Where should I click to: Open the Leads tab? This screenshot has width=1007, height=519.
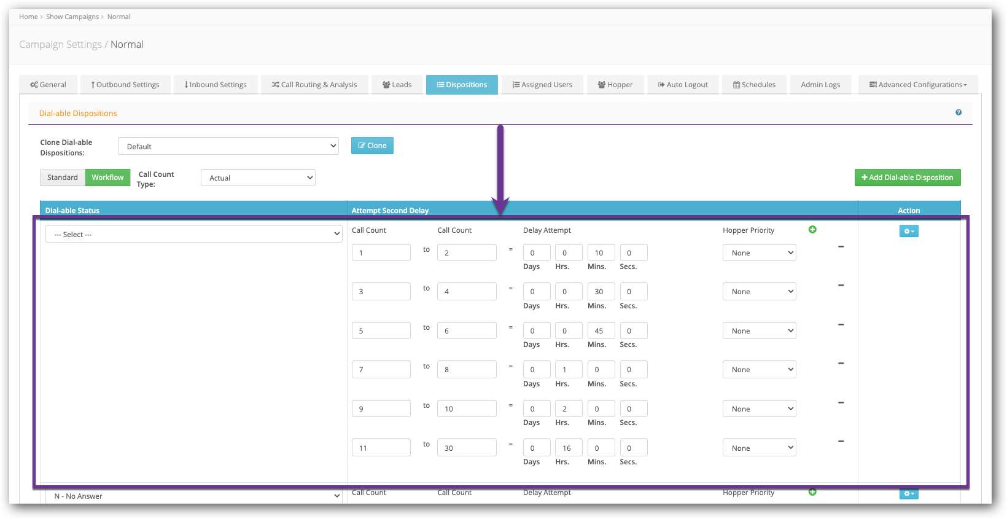point(397,85)
